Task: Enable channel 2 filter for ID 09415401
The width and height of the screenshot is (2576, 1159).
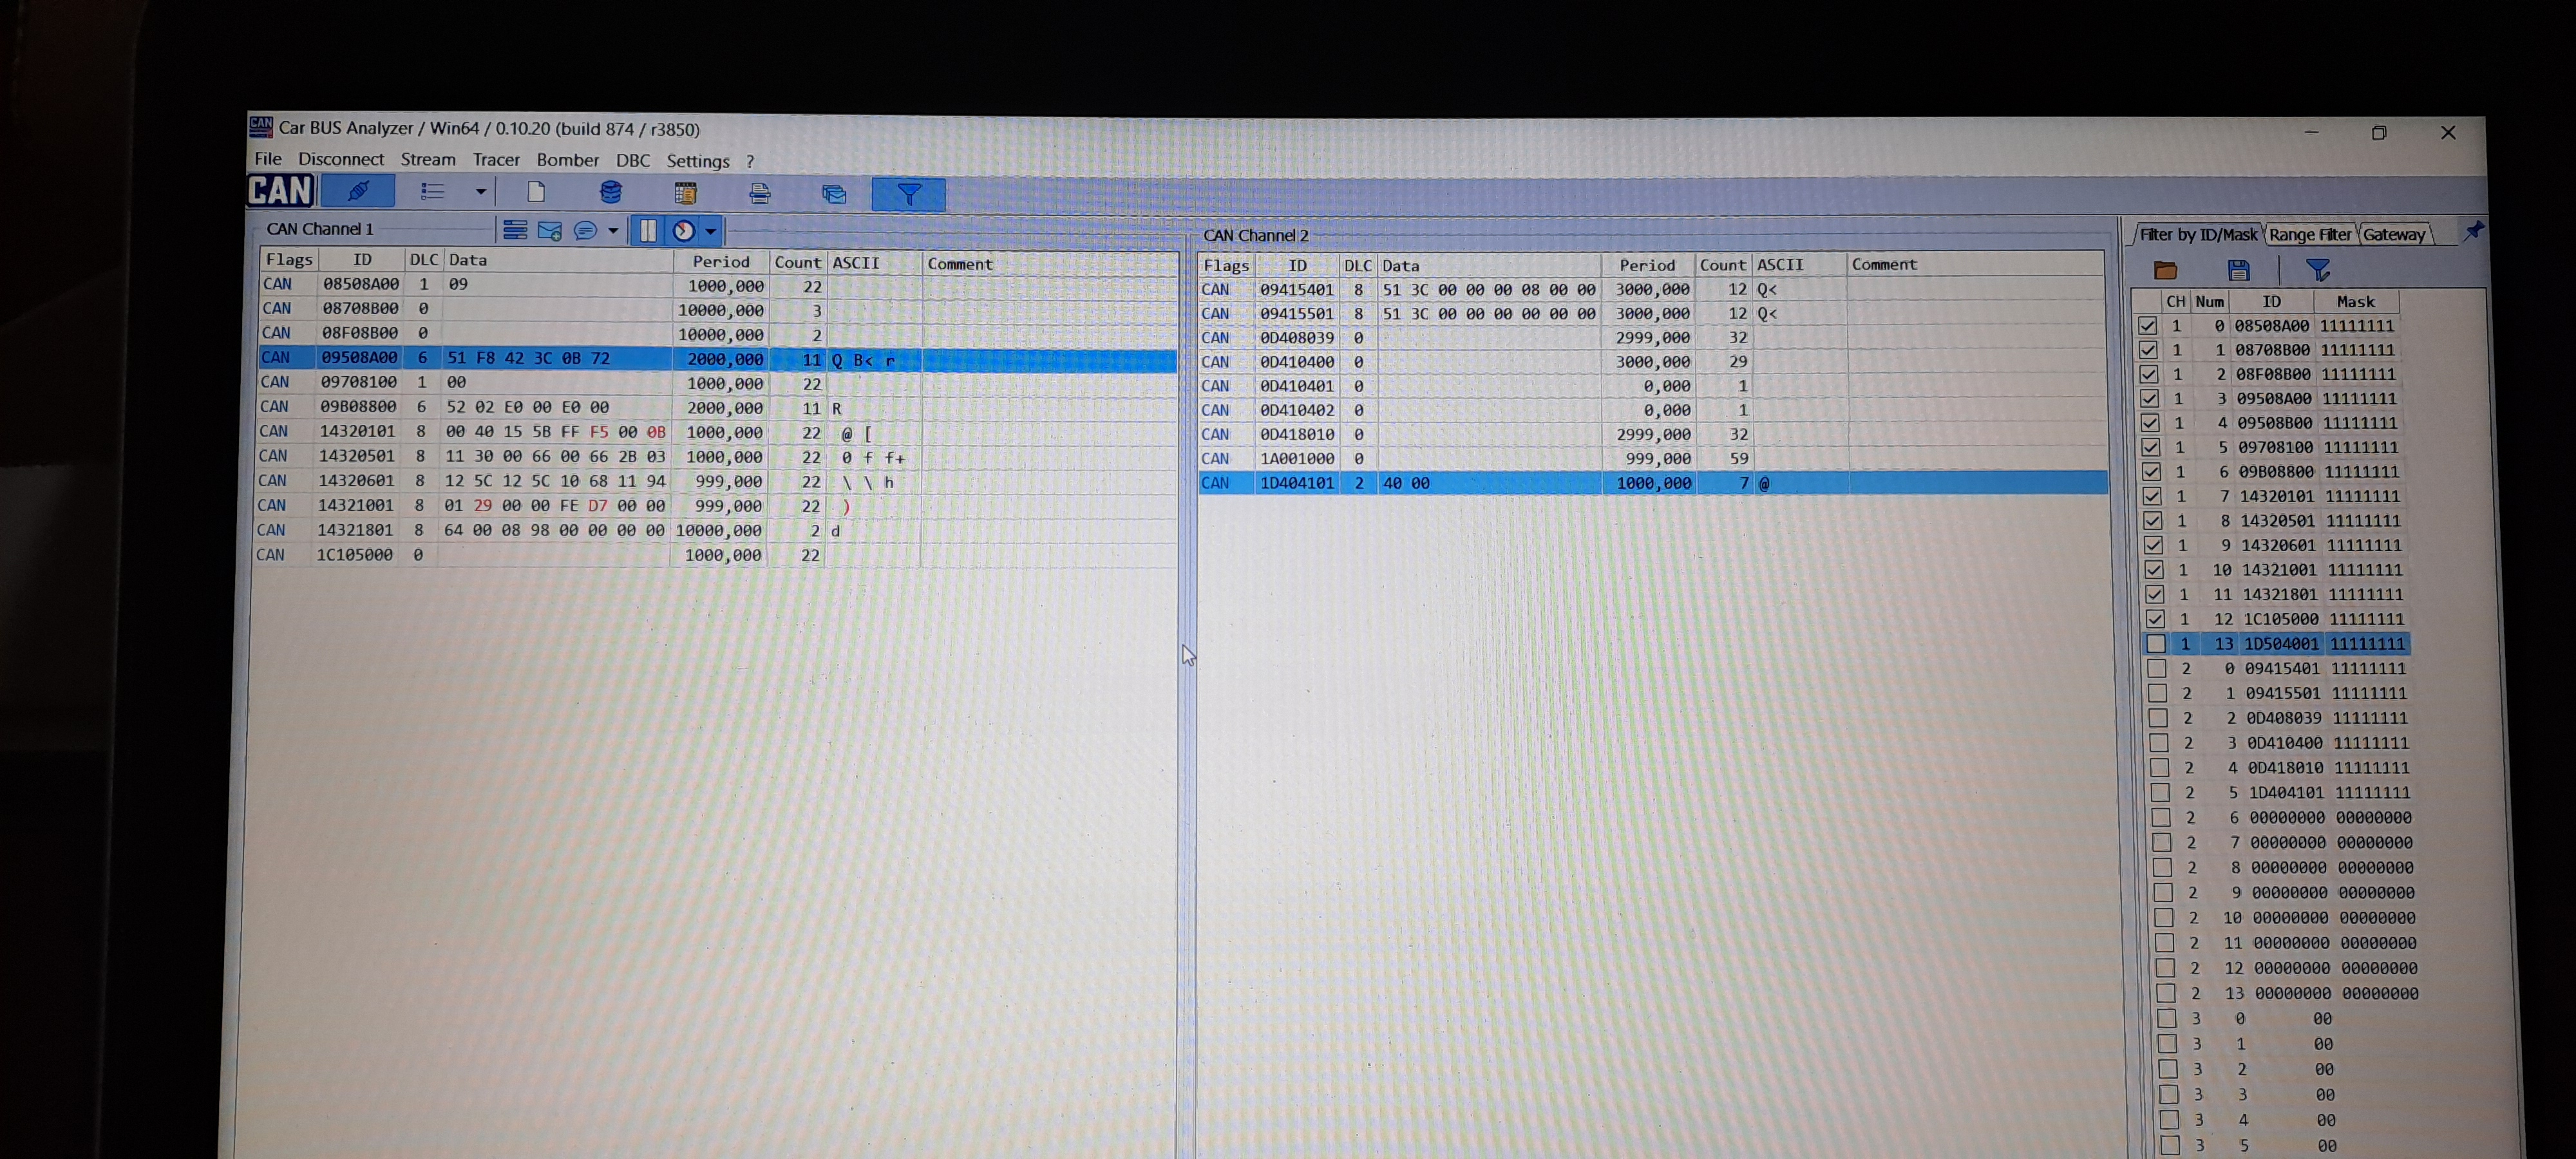Action: click(x=2157, y=668)
